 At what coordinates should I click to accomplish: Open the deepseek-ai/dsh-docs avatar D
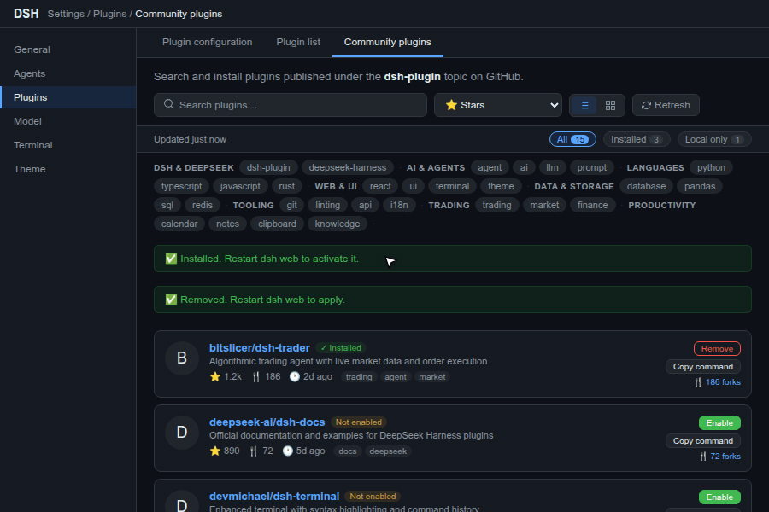coord(181,432)
